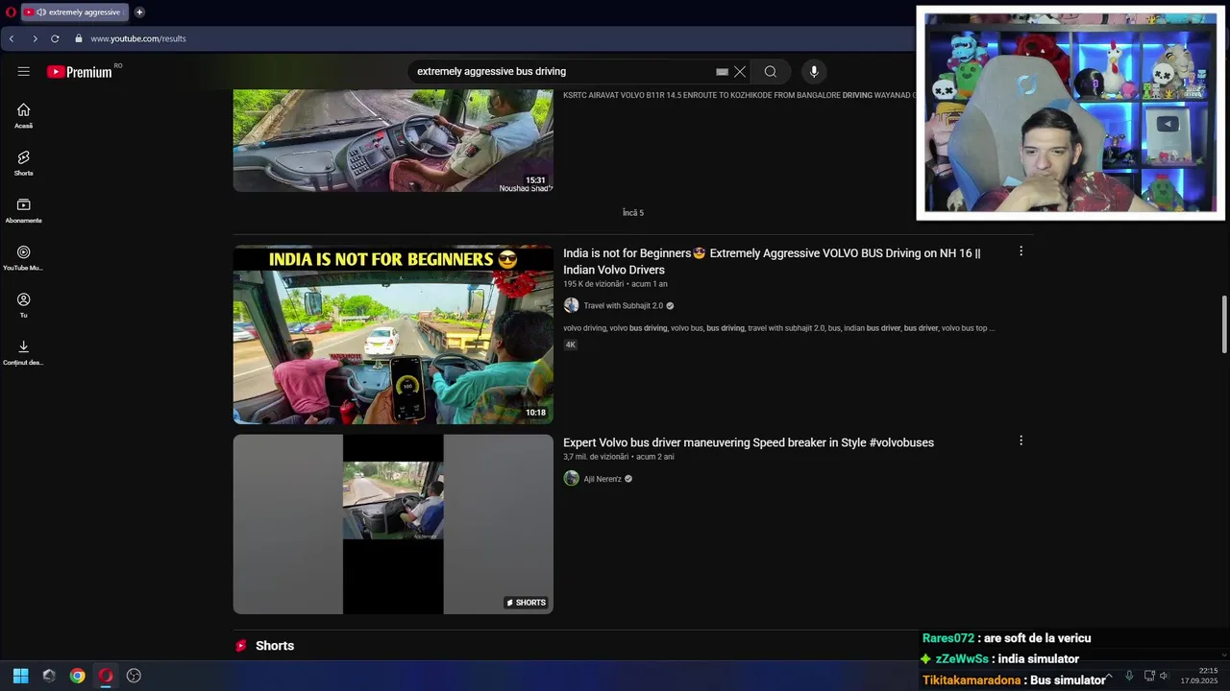Go forward with browser forward arrow

pyautogui.click(x=35, y=38)
